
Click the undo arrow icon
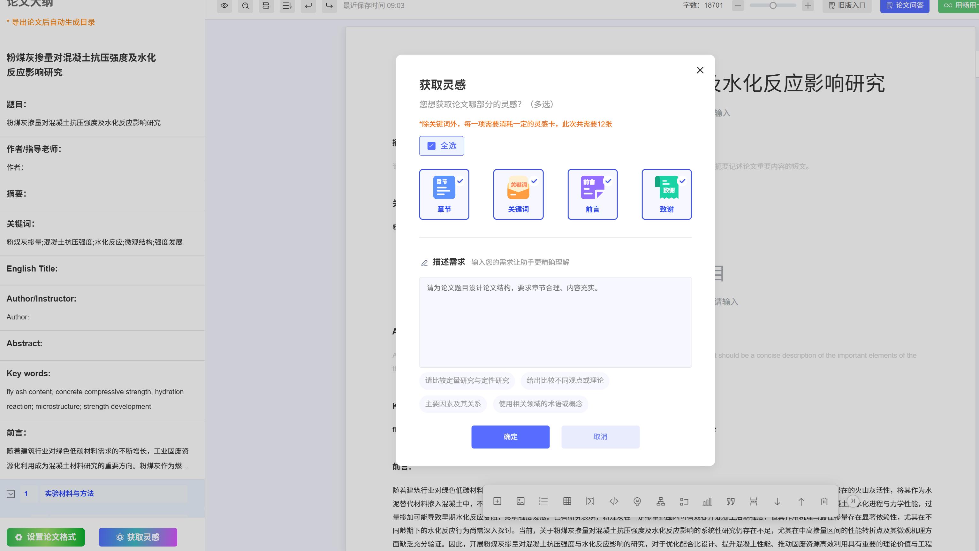(308, 6)
